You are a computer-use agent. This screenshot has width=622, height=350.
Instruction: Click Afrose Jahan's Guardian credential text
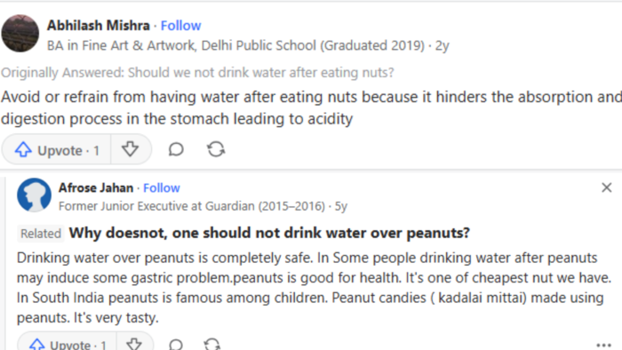[192, 206]
